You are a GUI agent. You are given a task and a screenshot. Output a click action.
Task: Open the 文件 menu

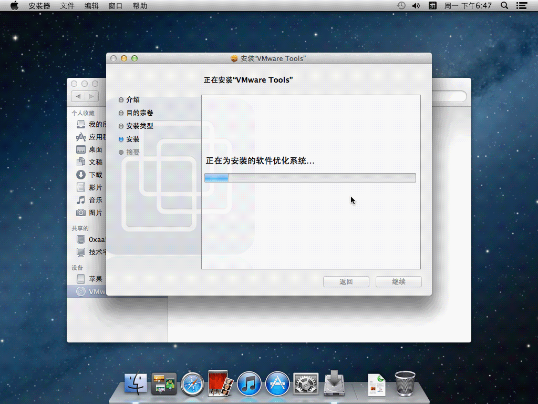click(x=67, y=6)
